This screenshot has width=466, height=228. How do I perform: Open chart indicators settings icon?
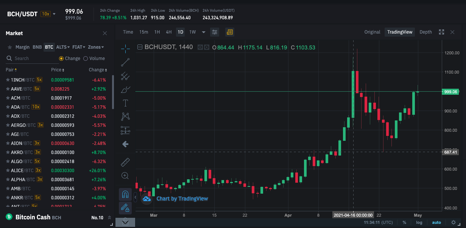pos(215,32)
